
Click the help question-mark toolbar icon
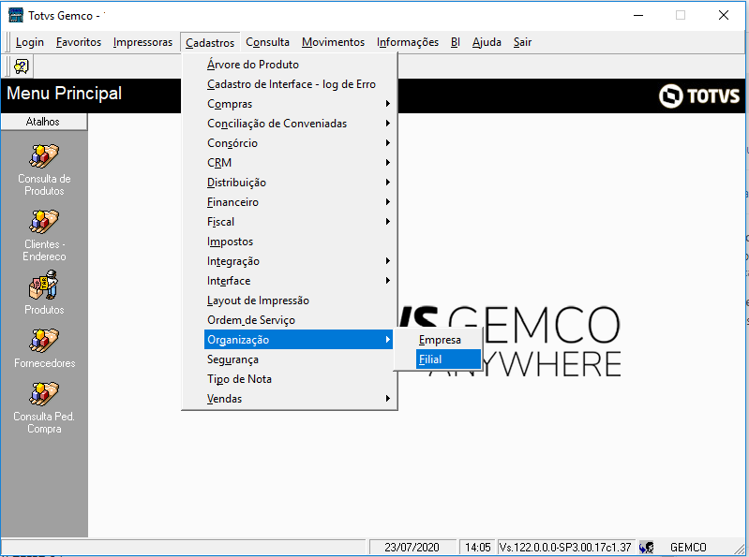(22, 66)
